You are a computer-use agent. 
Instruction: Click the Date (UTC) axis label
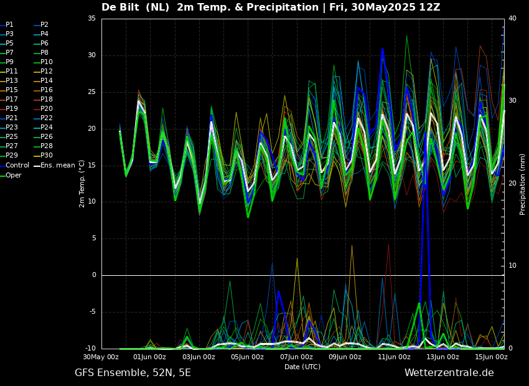[x=302, y=367]
